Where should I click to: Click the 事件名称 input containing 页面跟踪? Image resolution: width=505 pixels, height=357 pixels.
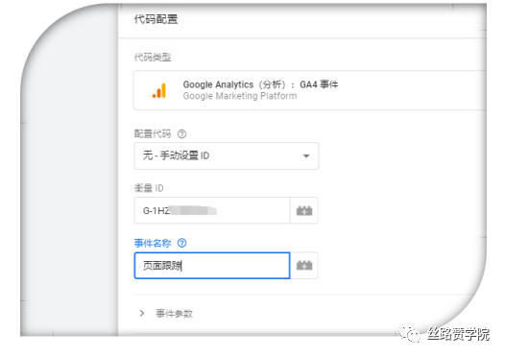(x=212, y=266)
